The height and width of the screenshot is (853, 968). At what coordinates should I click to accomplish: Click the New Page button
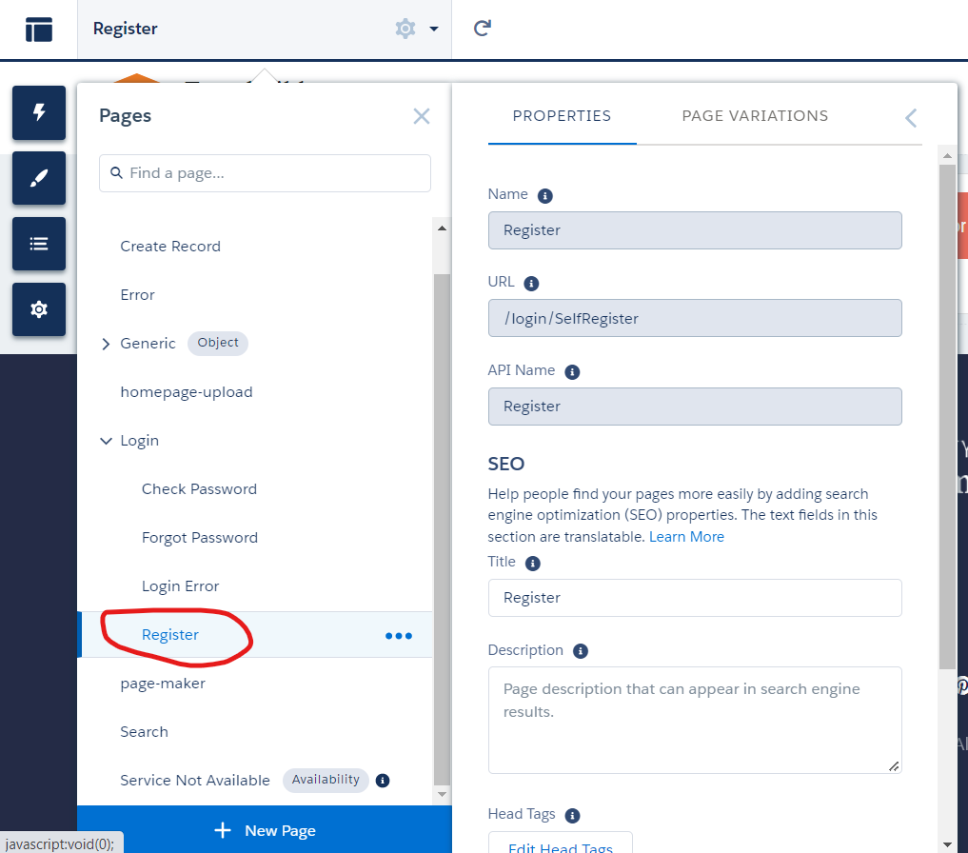point(265,830)
